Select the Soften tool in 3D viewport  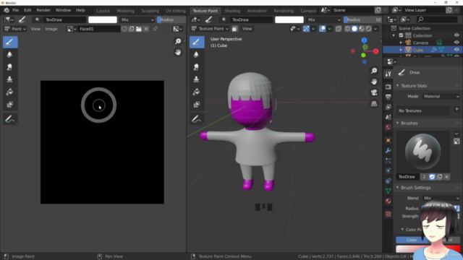(196, 55)
